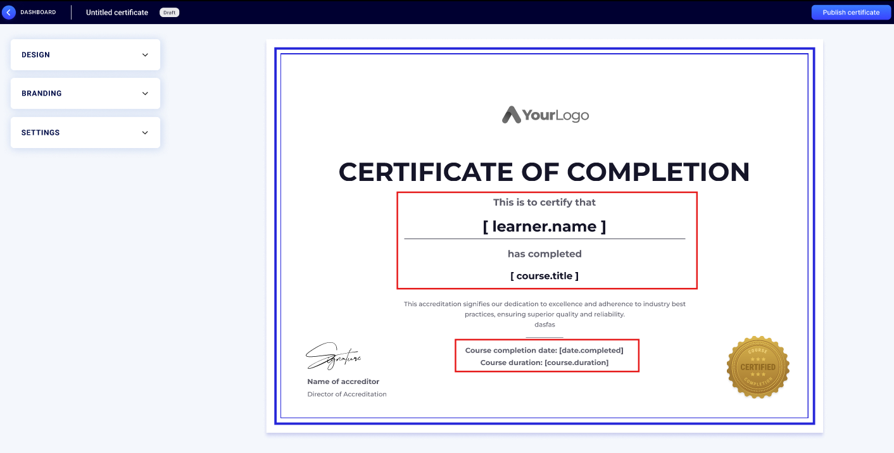Select the Certificate of Completion heading
The image size is (894, 453).
pos(544,172)
